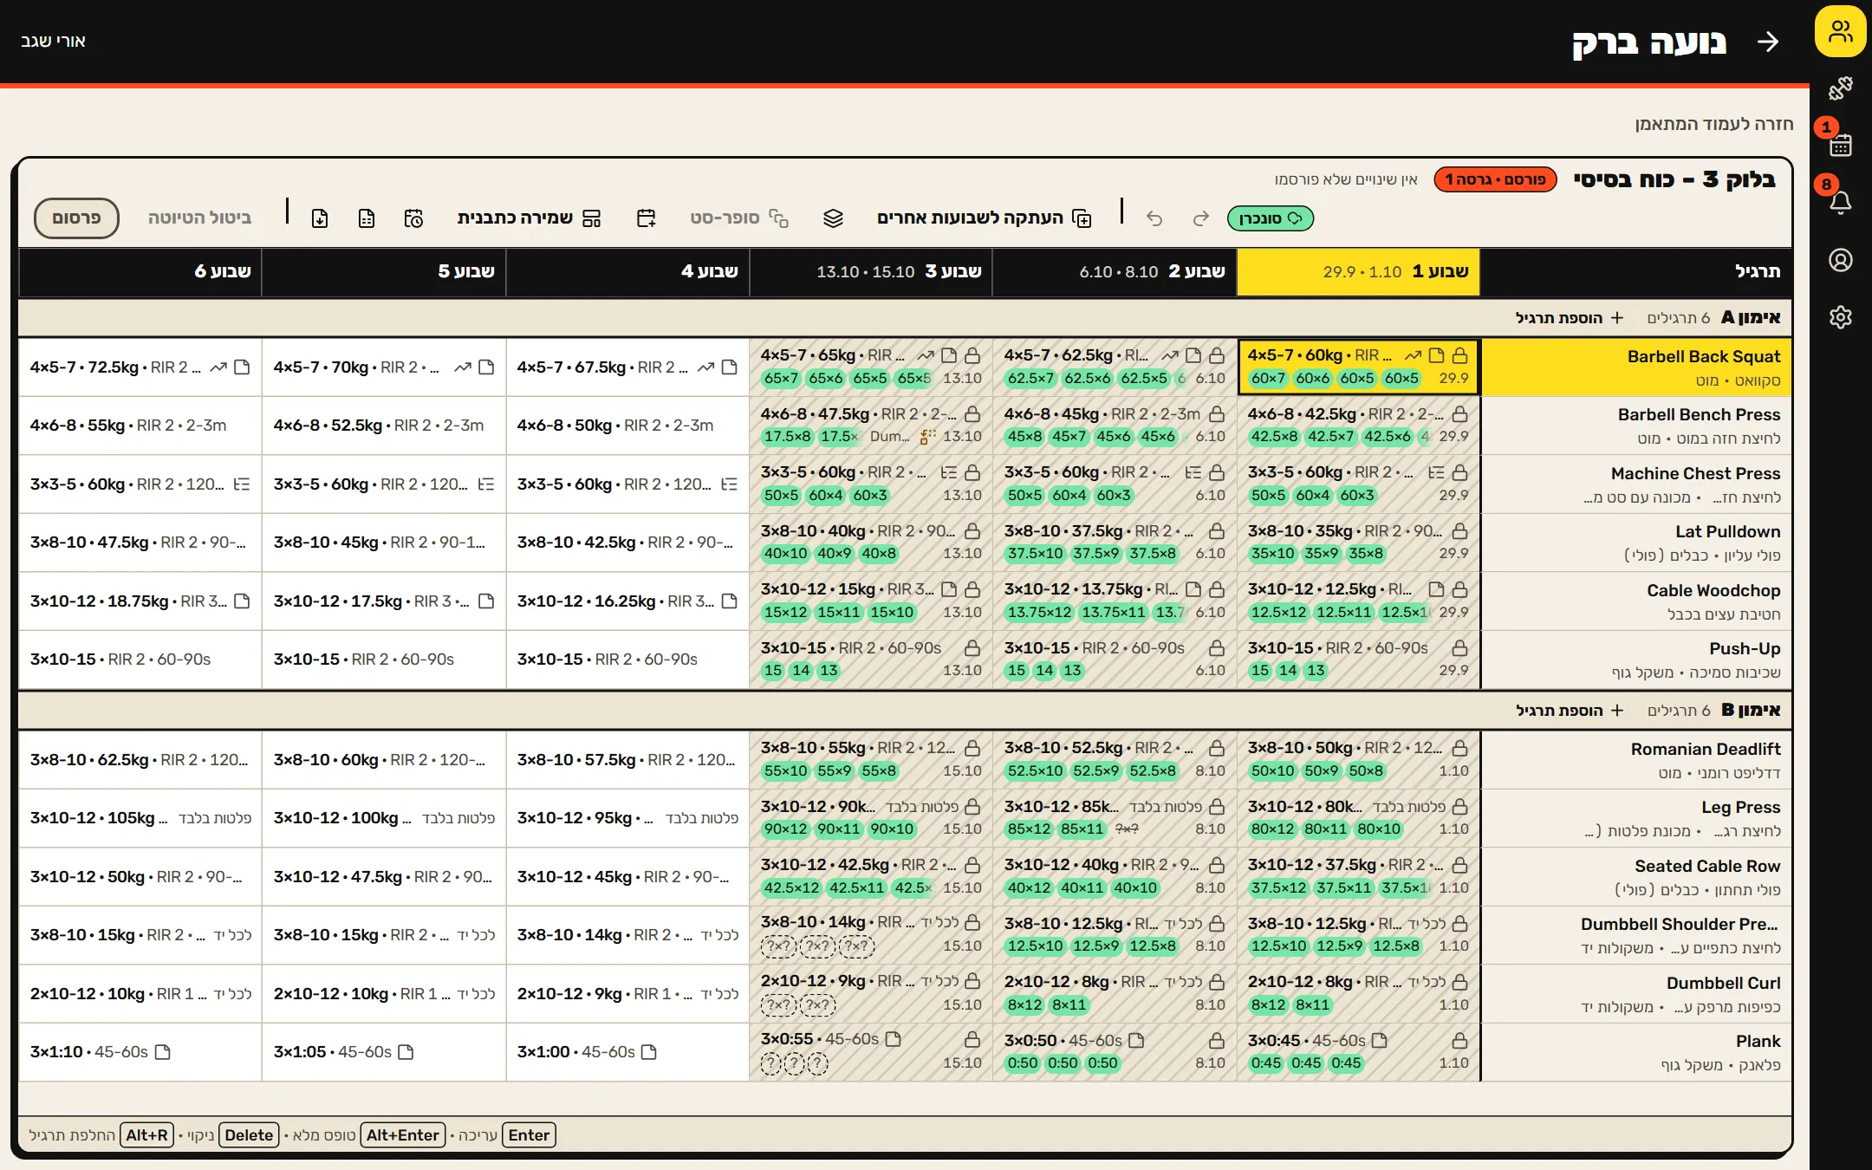Toggle lock on Barbell Bench Press week 2
The width and height of the screenshot is (1872, 1170).
point(1217,414)
